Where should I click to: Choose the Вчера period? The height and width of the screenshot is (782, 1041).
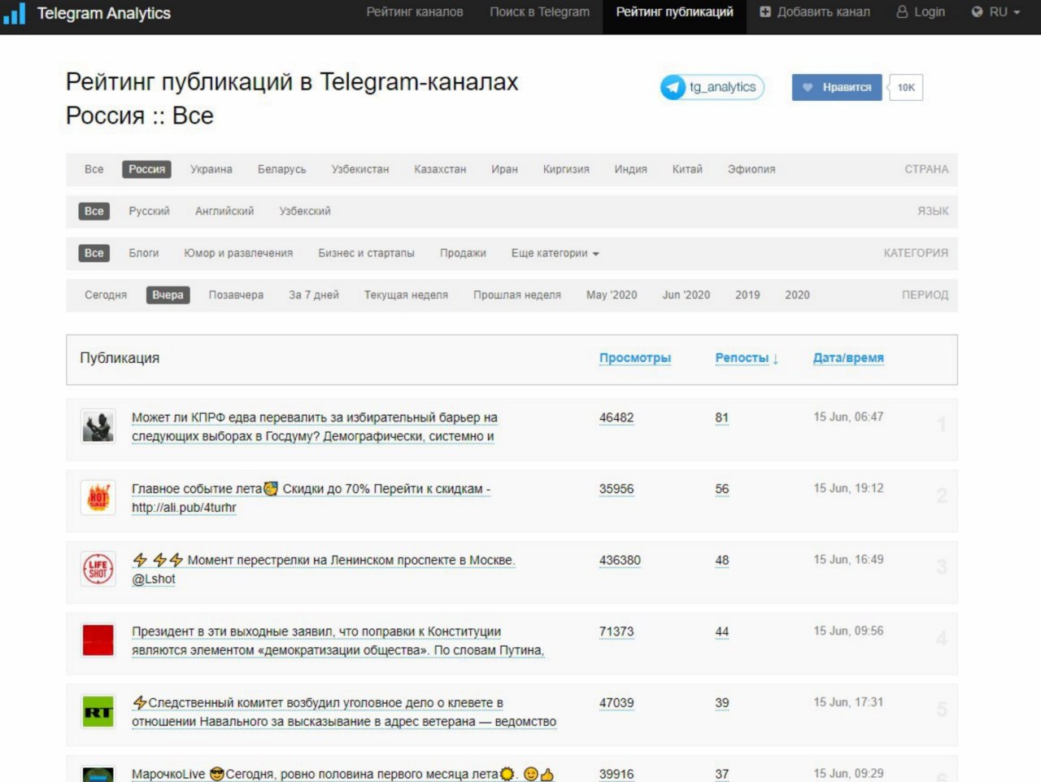tap(168, 295)
